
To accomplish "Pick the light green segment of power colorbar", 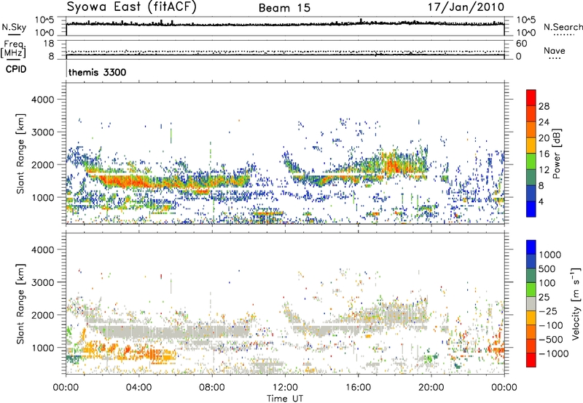I will tap(531, 161).
